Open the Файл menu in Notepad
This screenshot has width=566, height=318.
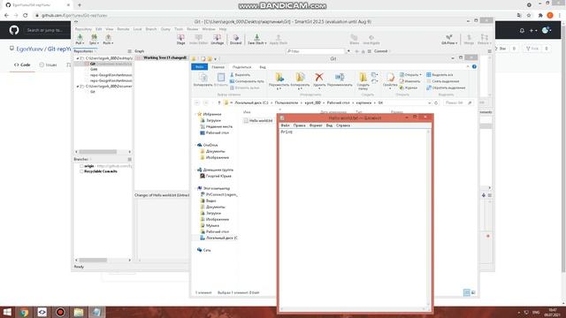[x=285, y=125]
